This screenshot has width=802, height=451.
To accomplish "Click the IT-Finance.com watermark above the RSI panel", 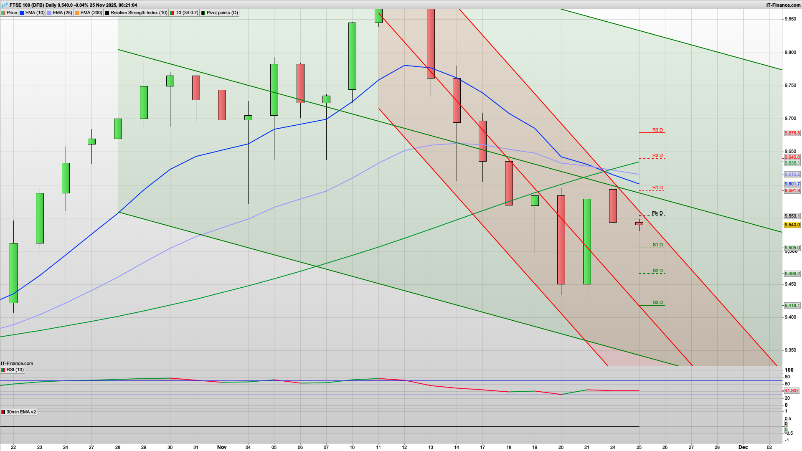I will point(16,363).
